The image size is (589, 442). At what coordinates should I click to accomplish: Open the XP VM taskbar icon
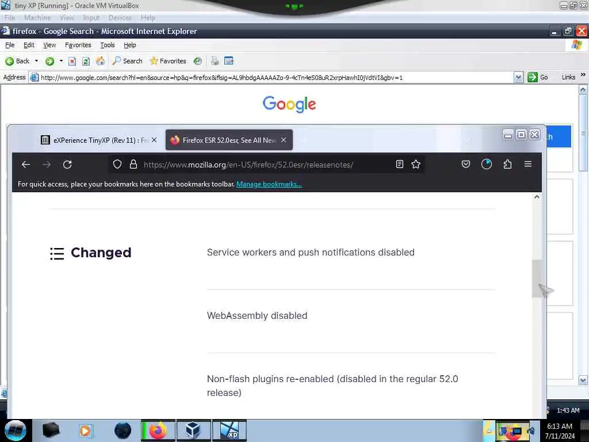[x=230, y=430]
